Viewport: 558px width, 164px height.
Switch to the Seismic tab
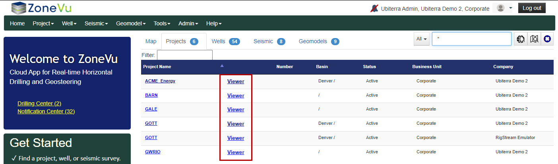point(269,41)
